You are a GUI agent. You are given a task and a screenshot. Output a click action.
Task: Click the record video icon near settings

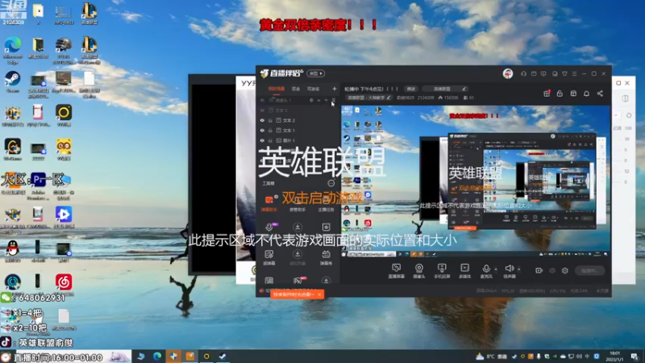539,270
